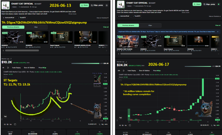Open the token avatar image in the 2026-06-17 panel

(121, 5)
